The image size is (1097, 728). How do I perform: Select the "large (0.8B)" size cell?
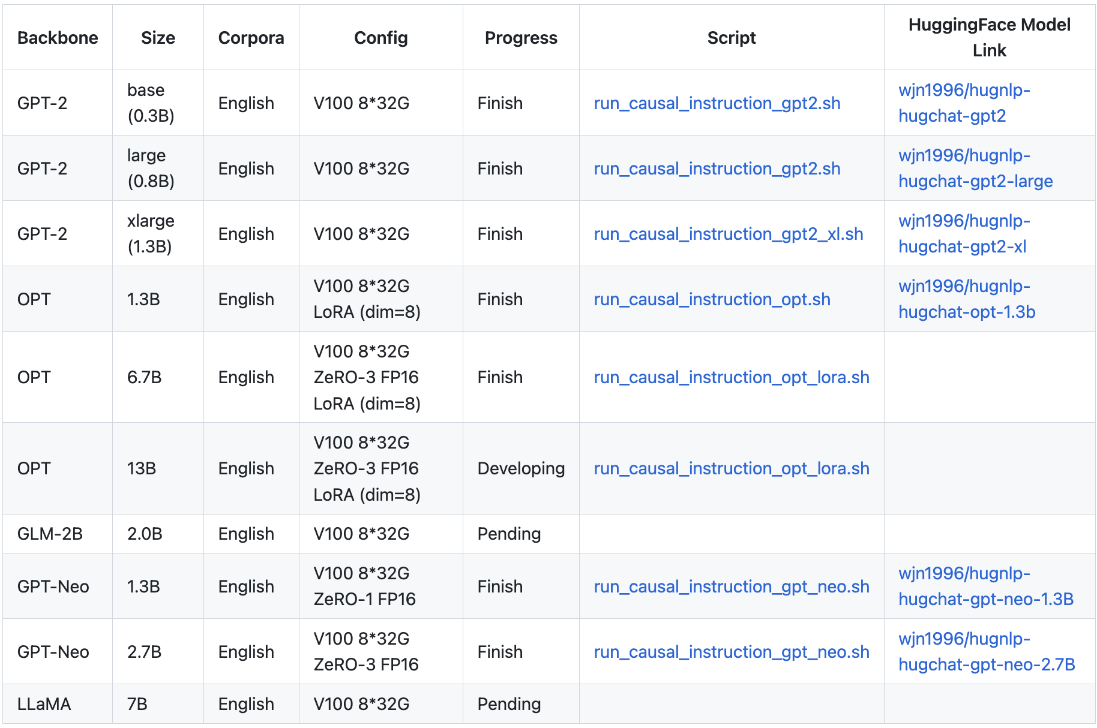[158, 168]
